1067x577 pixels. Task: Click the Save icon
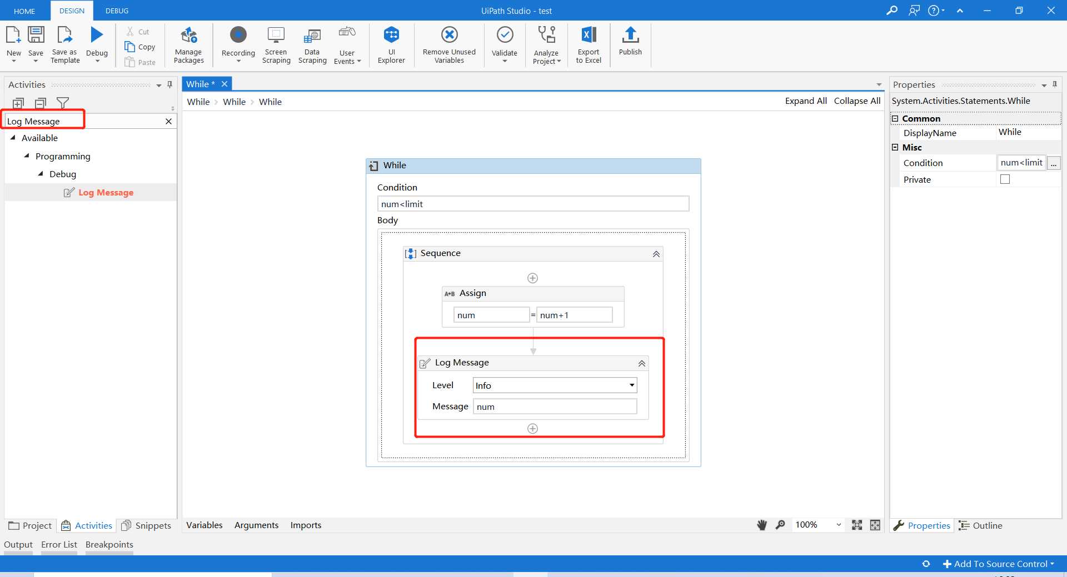point(36,35)
